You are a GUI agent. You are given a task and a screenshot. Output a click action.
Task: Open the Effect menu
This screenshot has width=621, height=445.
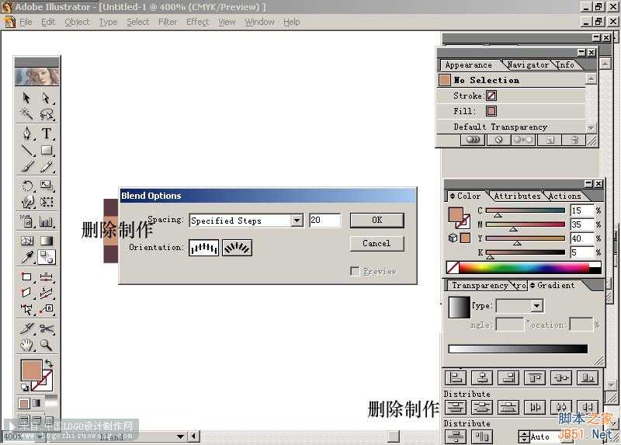197,22
